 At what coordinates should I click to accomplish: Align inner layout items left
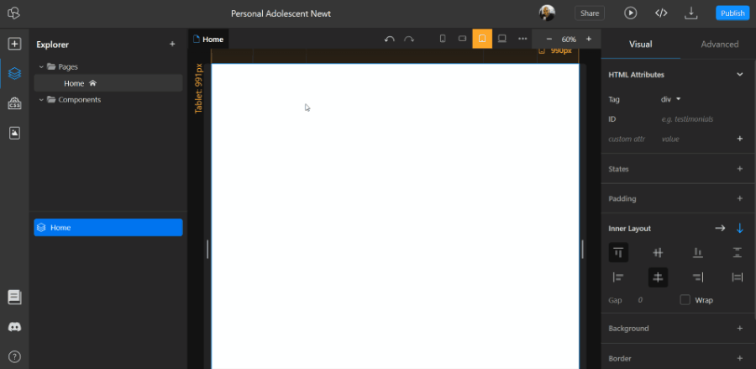click(618, 277)
